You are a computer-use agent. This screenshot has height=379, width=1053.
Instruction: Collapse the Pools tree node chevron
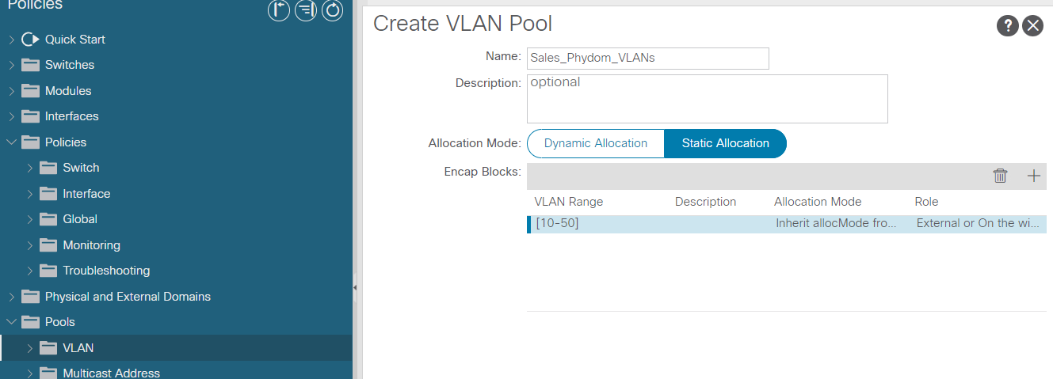(11, 322)
